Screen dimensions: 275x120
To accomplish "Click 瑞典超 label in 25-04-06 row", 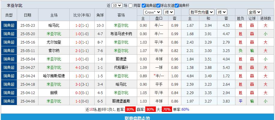I will click(9, 101).
